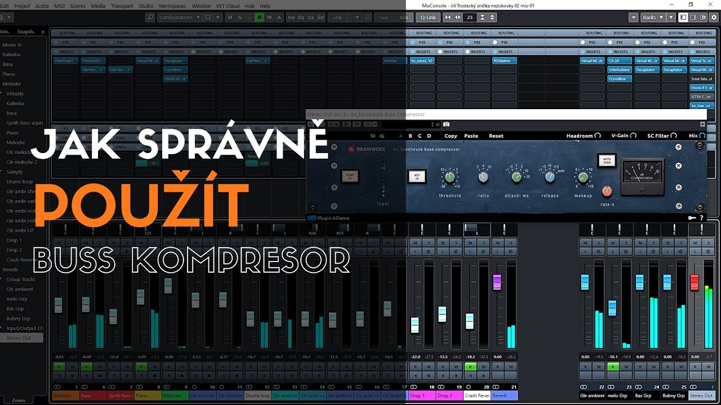Click the plugin Reset button

[x=496, y=136]
